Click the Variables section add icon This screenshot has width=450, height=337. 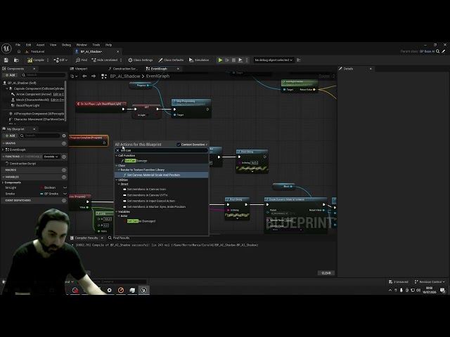(x=64, y=177)
